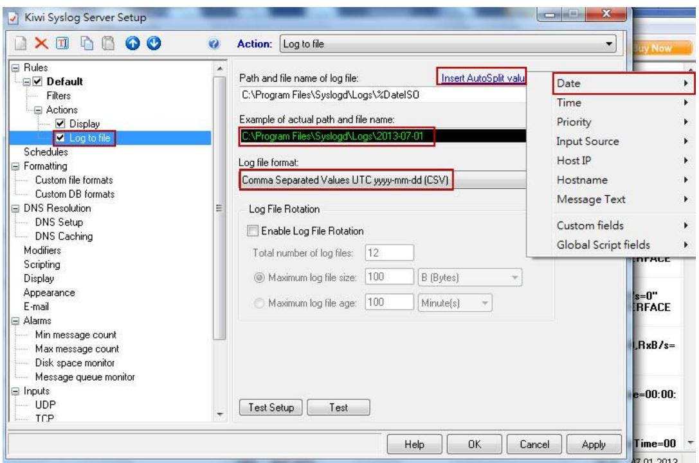The image size is (699, 463).
Task: Click the New item toolbar icon
Action: click(21, 44)
